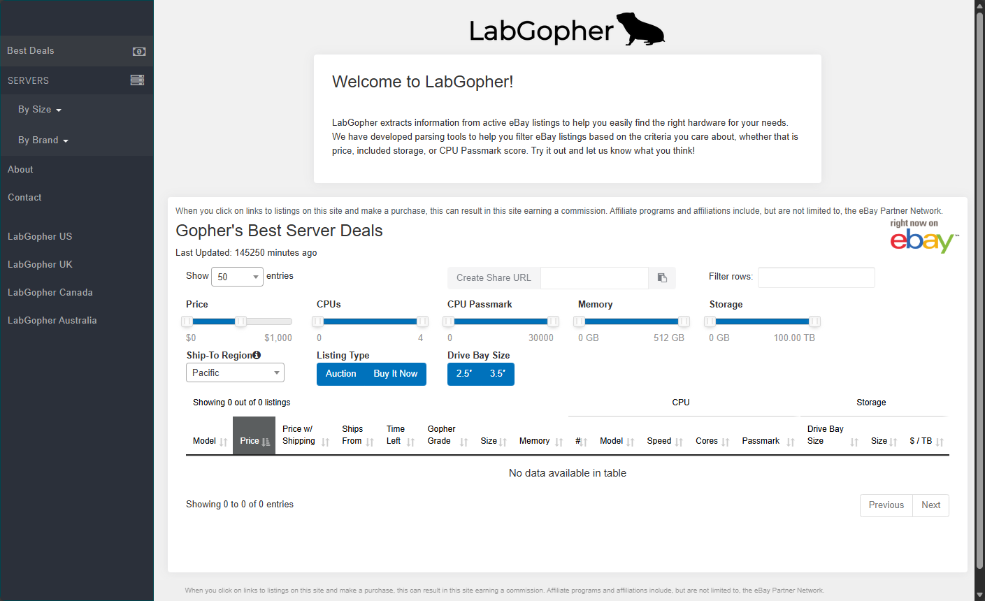Open the About page in sidebar
This screenshot has height=601, width=985.
coord(20,169)
